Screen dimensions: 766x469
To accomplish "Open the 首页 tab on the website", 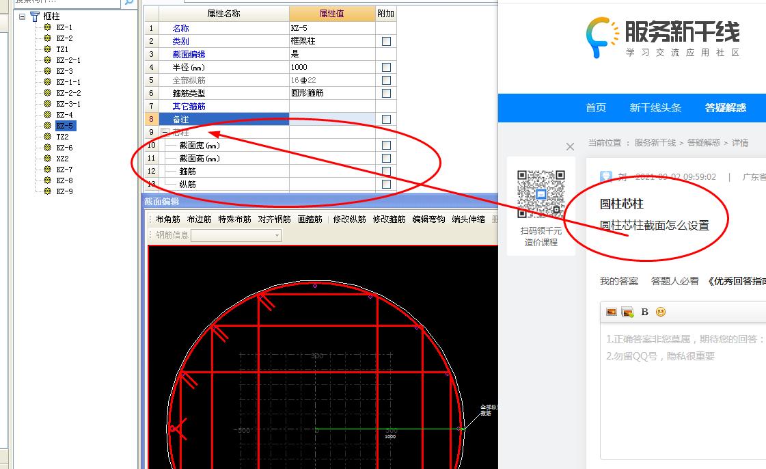I will [x=595, y=108].
